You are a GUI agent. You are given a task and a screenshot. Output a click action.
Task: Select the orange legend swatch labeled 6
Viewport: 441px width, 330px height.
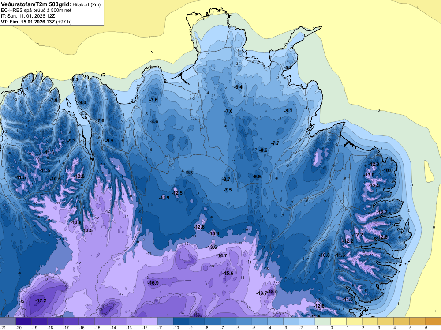point(433,321)
